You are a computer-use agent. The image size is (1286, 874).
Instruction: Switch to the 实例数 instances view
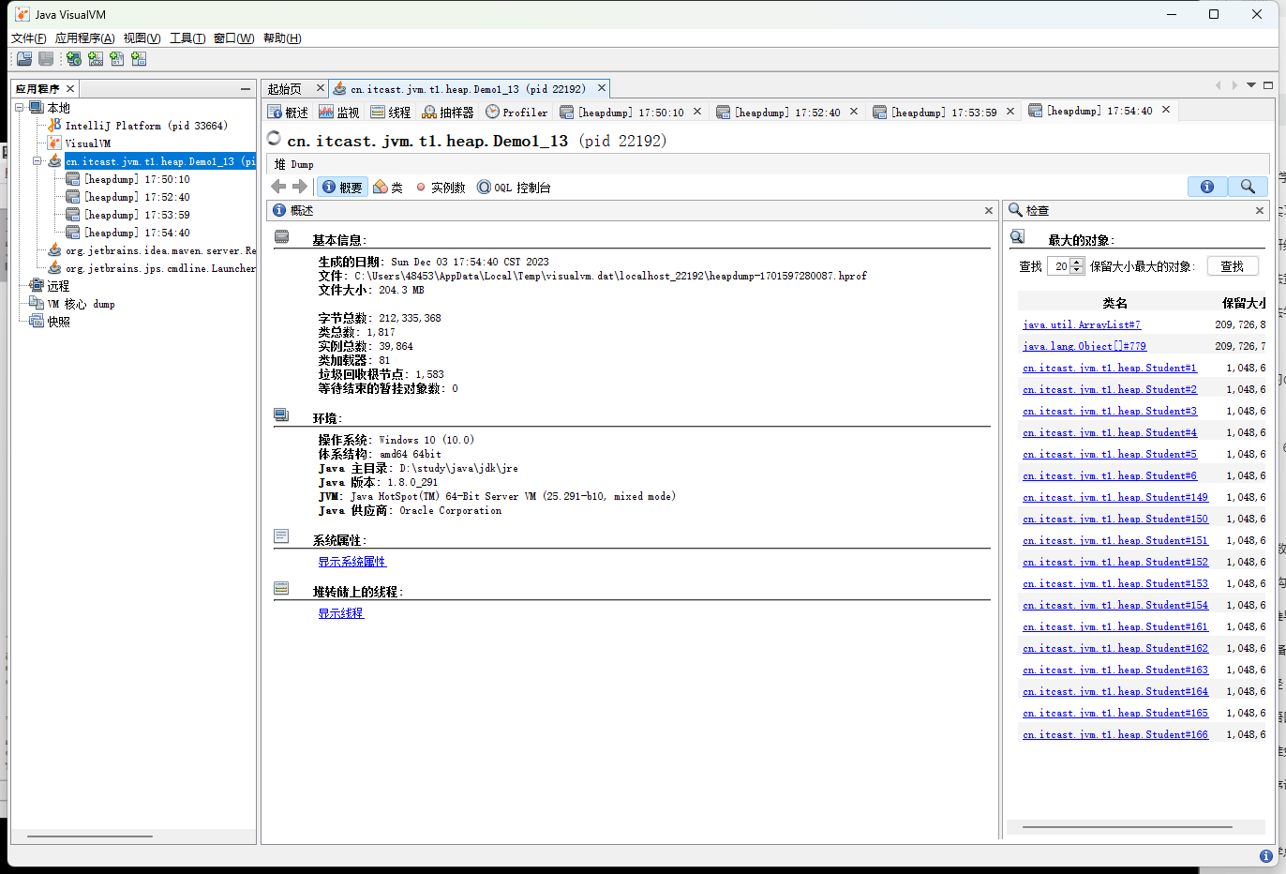click(441, 187)
